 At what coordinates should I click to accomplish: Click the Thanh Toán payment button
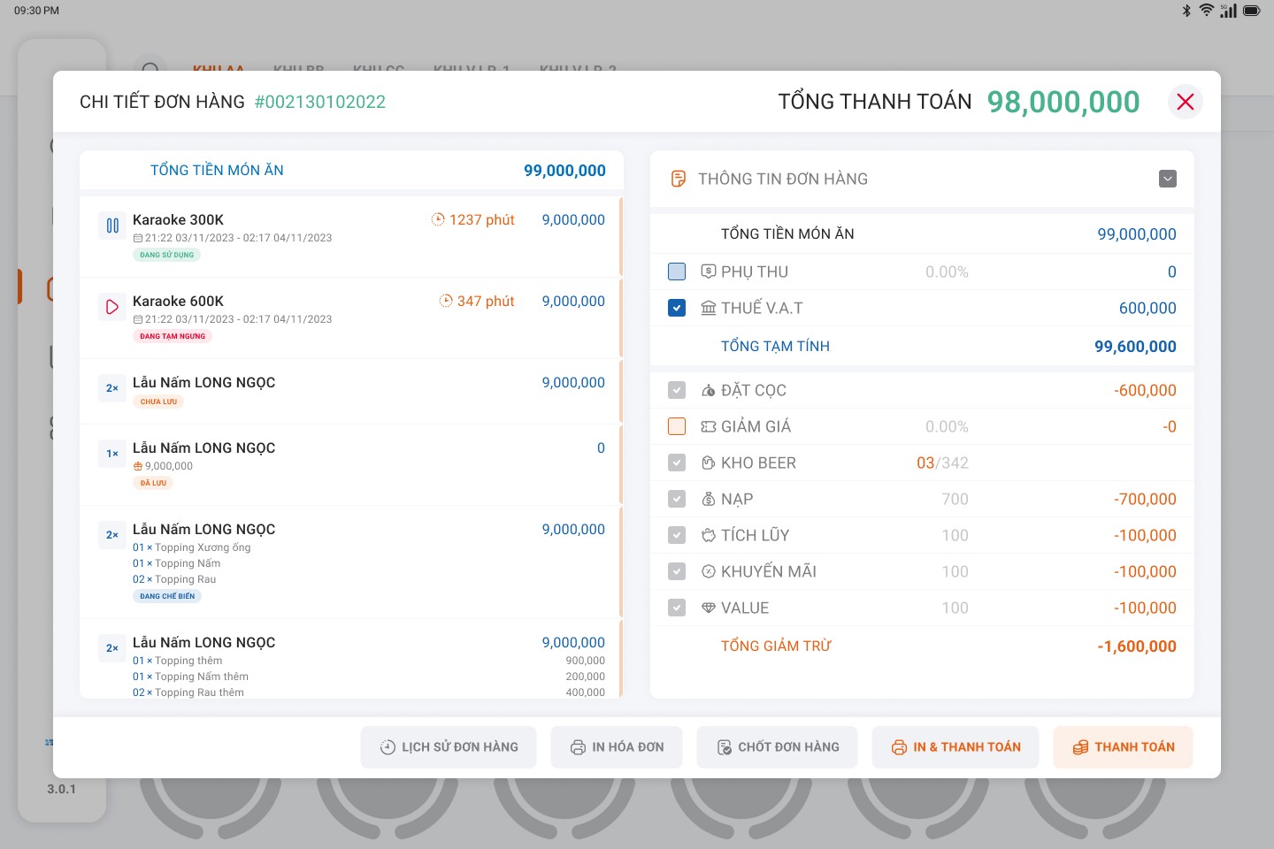click(x=1123, y=747)
